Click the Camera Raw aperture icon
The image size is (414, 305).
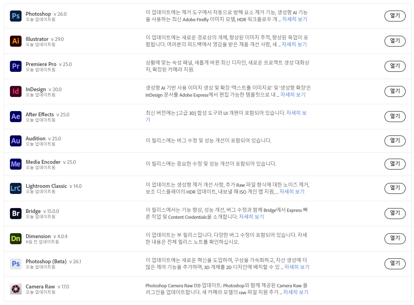pos(16,289)
